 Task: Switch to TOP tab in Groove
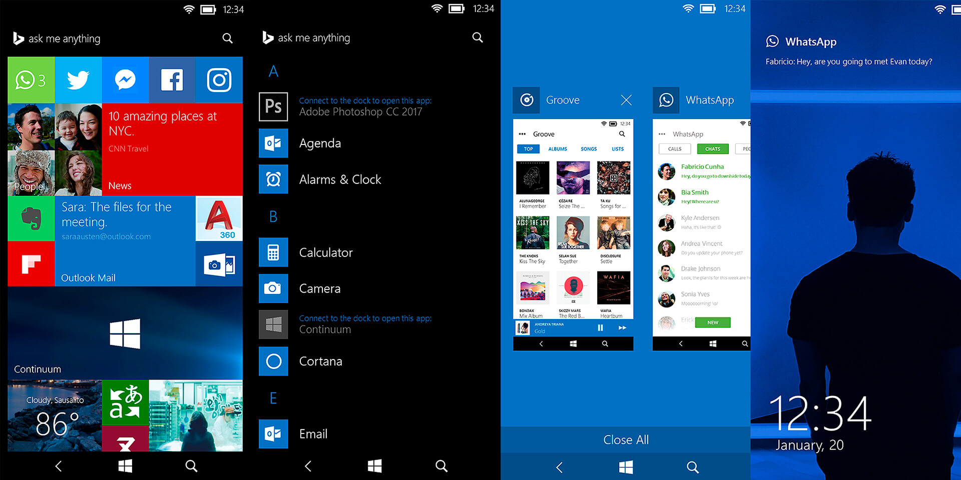pos(529,149)
